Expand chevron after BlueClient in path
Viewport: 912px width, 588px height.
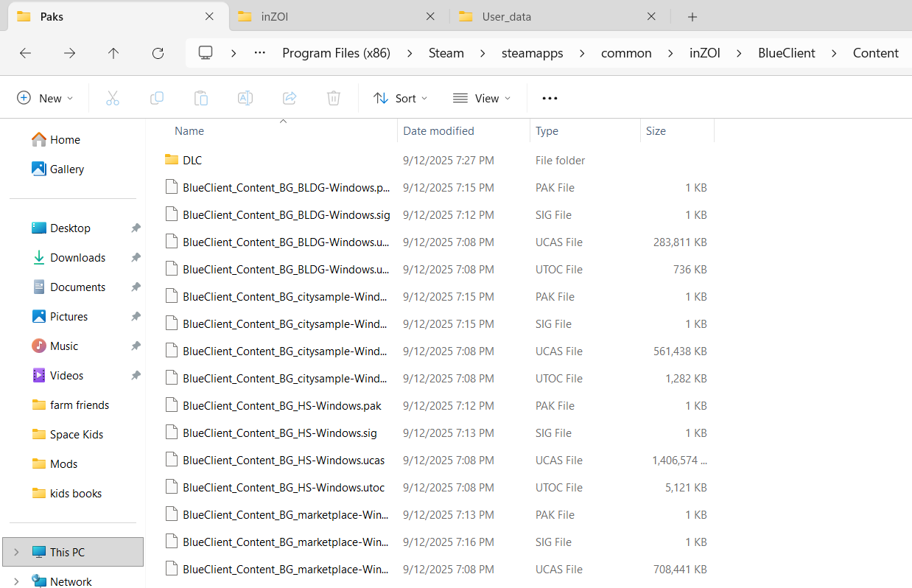tap(834, 53)
